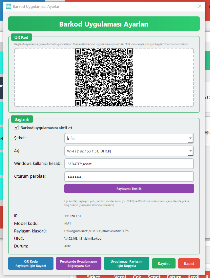This screenshot has height=278, width=210.
Task: Uncheck Barkod uygulamasını aktif et checkbox
Action: click(x=16, y=127)
